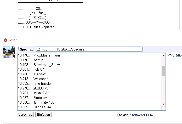Screen dimensions: 182x124
Task: Open the Chart/Grafik insert link
Action: click(x=138, y=115)
